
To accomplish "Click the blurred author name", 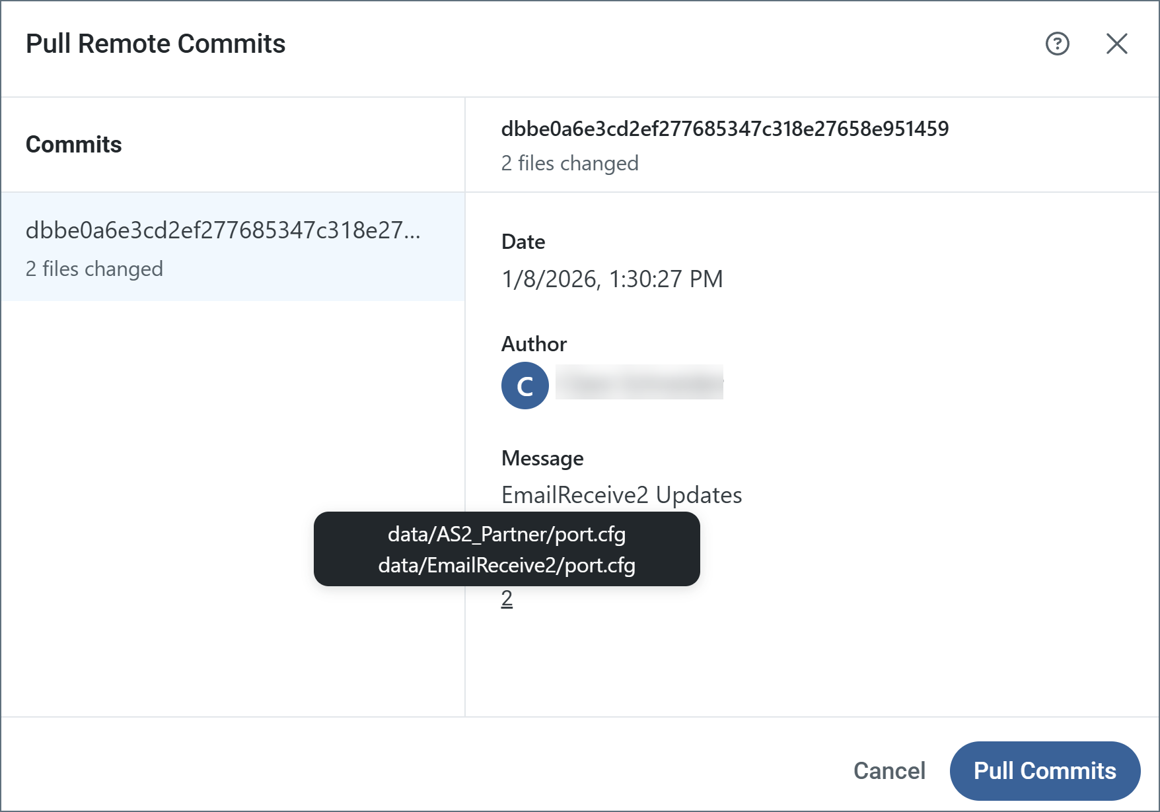I will [639, 382].
